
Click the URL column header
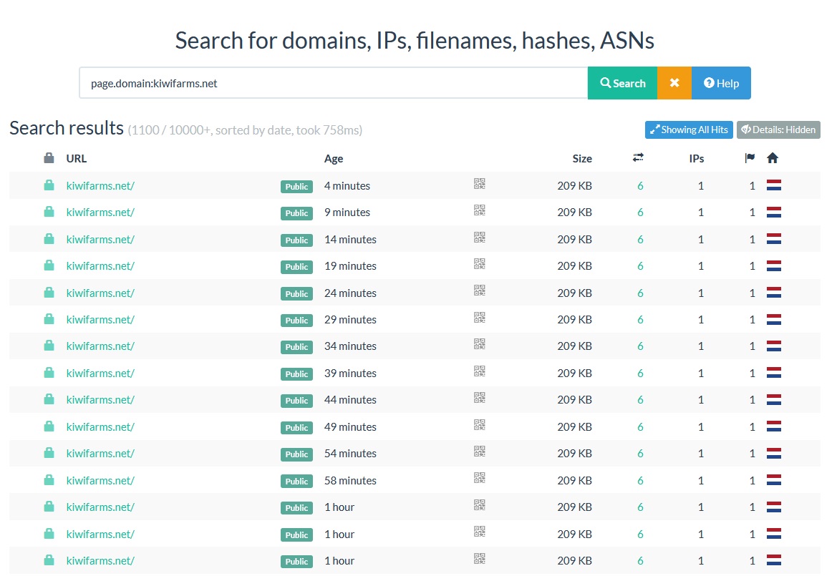click(77, 159)
